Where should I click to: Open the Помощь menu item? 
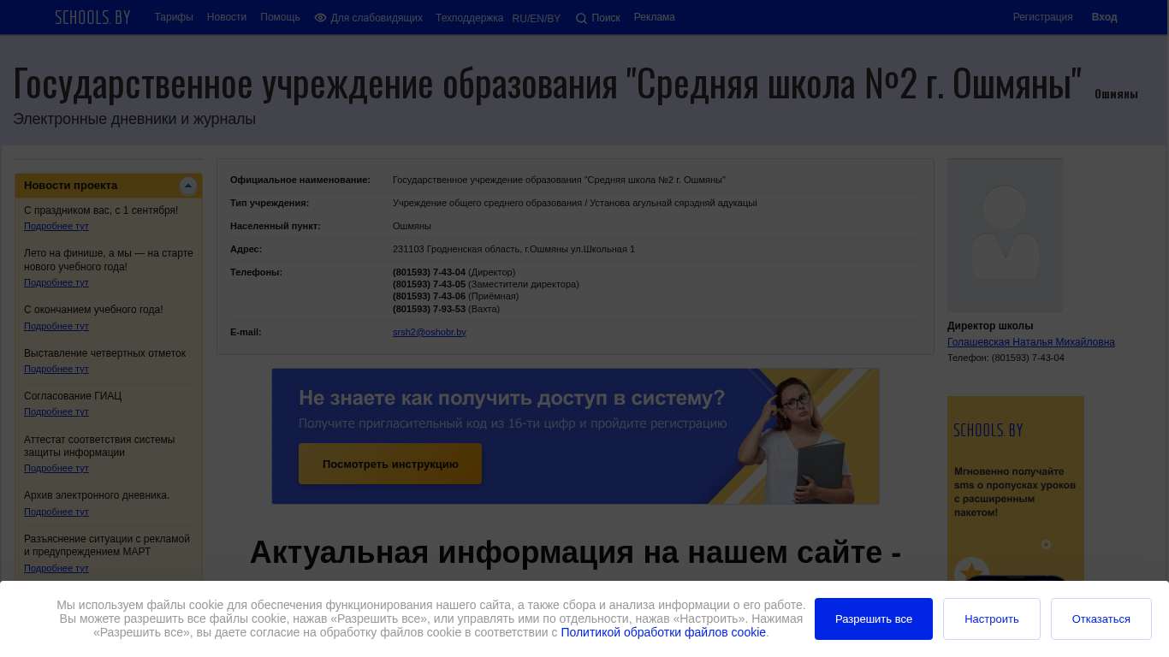click(x=280, y=17)
